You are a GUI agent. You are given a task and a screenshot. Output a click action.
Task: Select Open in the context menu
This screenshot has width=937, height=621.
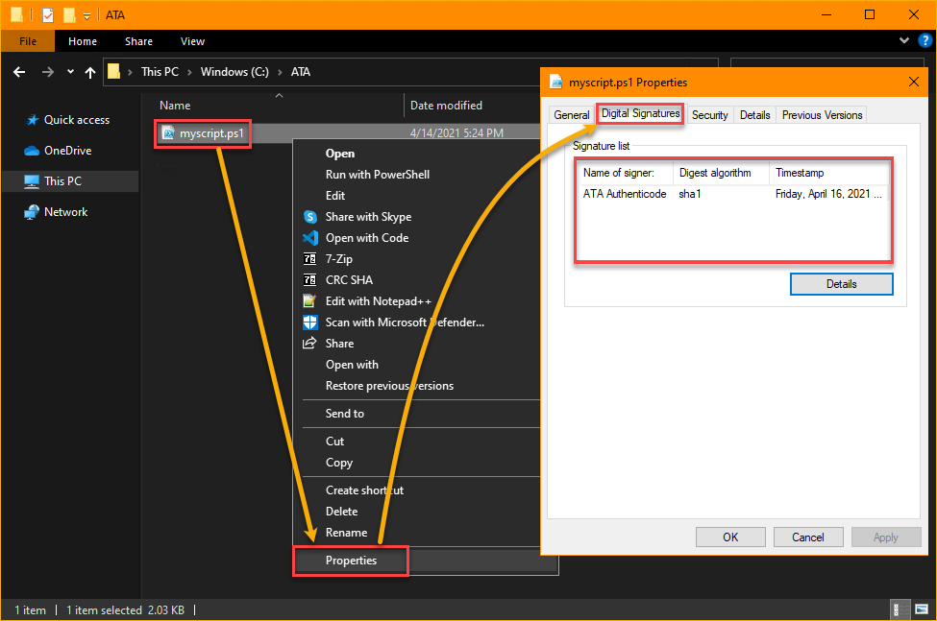point(340,154)
